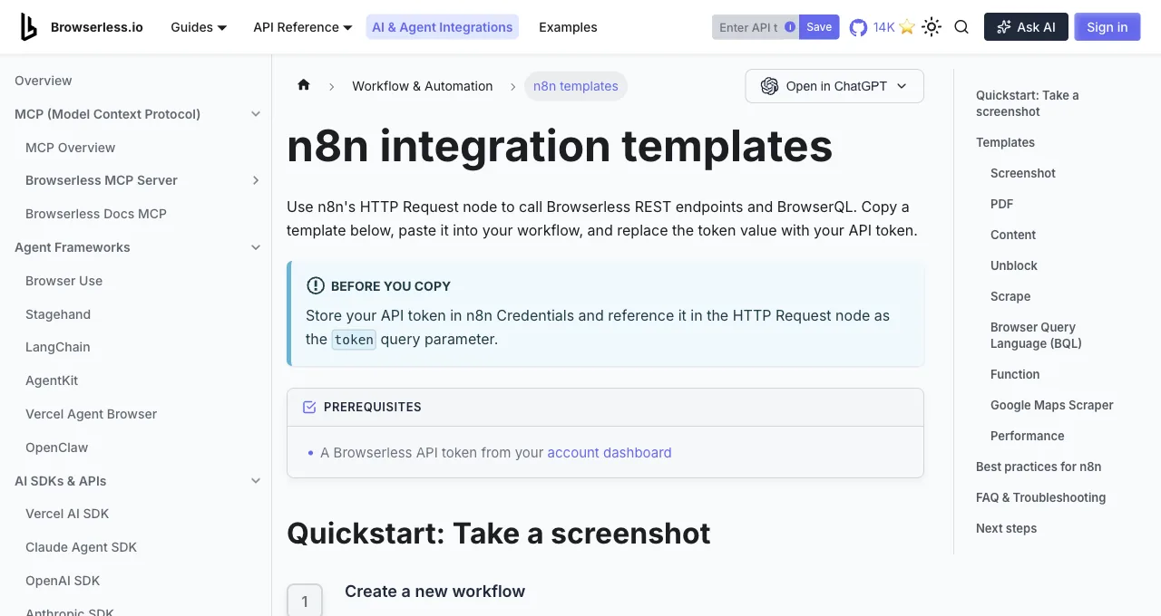The height and width of the screenshot is (616, 1161).
Task: Open Stagehand sidebar page
Action: tap(58, 314)
